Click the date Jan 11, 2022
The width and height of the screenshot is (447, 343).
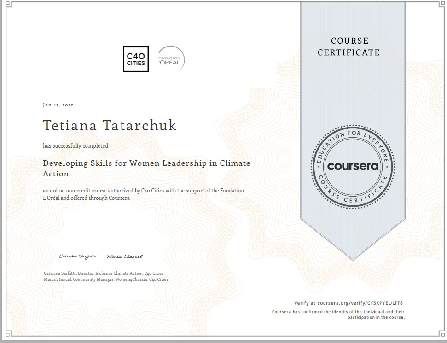pyautogui.click(x=58, y=105)
